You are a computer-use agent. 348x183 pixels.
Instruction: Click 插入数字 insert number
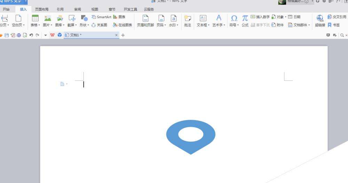tap(260, 17)
